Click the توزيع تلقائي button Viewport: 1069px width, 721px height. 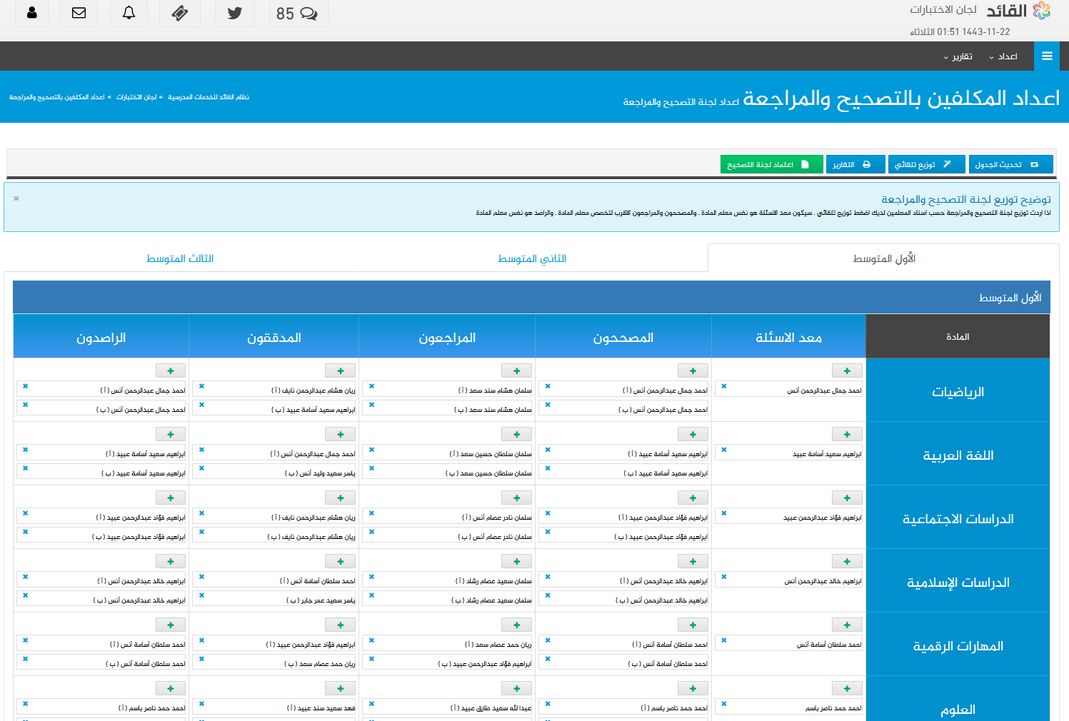click(x=925, y=165)
